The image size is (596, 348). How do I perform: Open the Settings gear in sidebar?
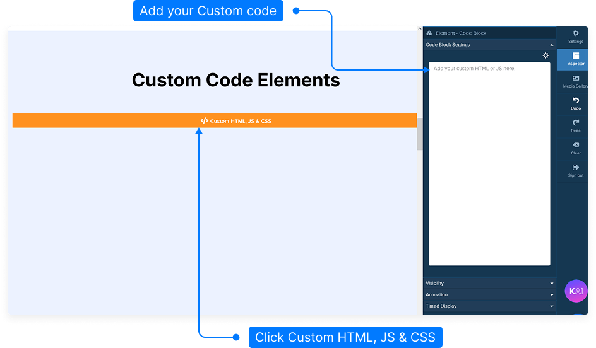point(575,33)
